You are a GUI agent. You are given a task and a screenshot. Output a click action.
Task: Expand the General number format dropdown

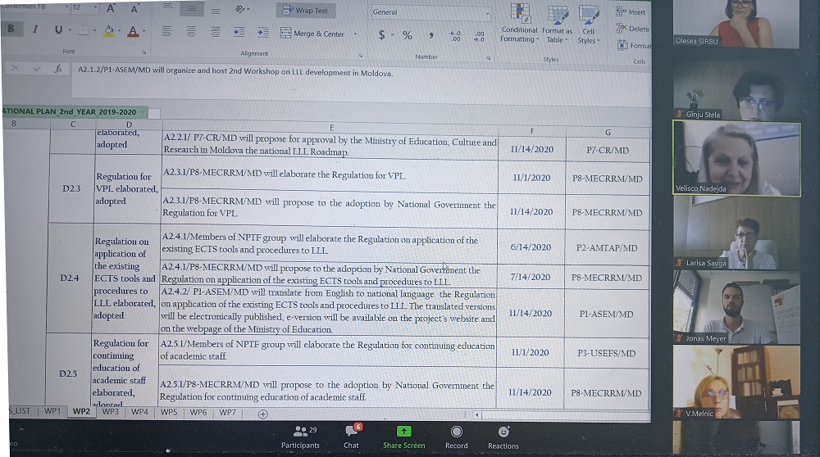[x=487, y=13]
